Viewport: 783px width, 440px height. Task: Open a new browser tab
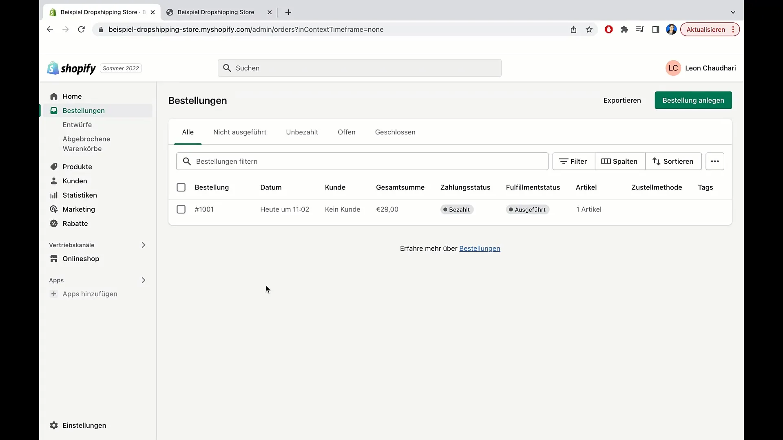(x=288, y=12)
